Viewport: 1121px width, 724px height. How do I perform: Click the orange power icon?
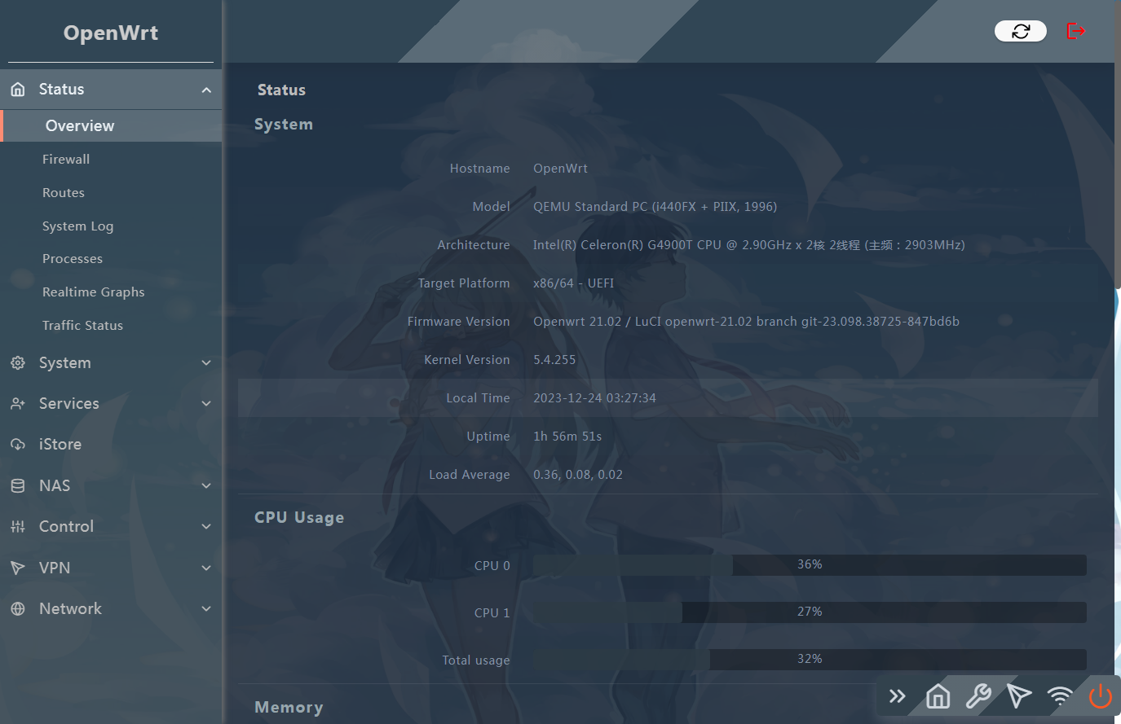pos(1101,696)
